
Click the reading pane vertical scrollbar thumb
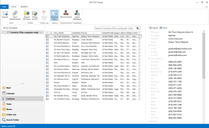(x=204, y=56)
